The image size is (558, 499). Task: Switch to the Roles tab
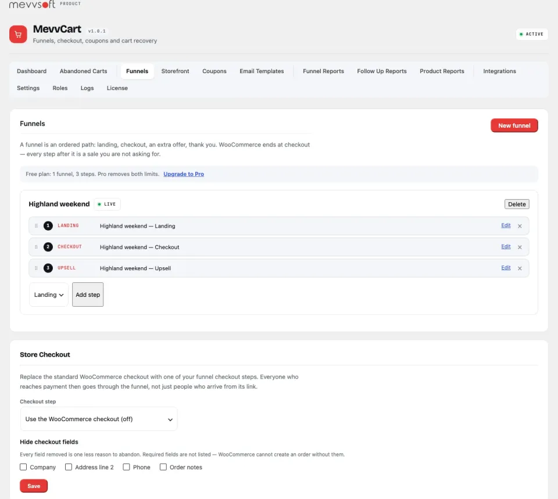coord(60,88)
